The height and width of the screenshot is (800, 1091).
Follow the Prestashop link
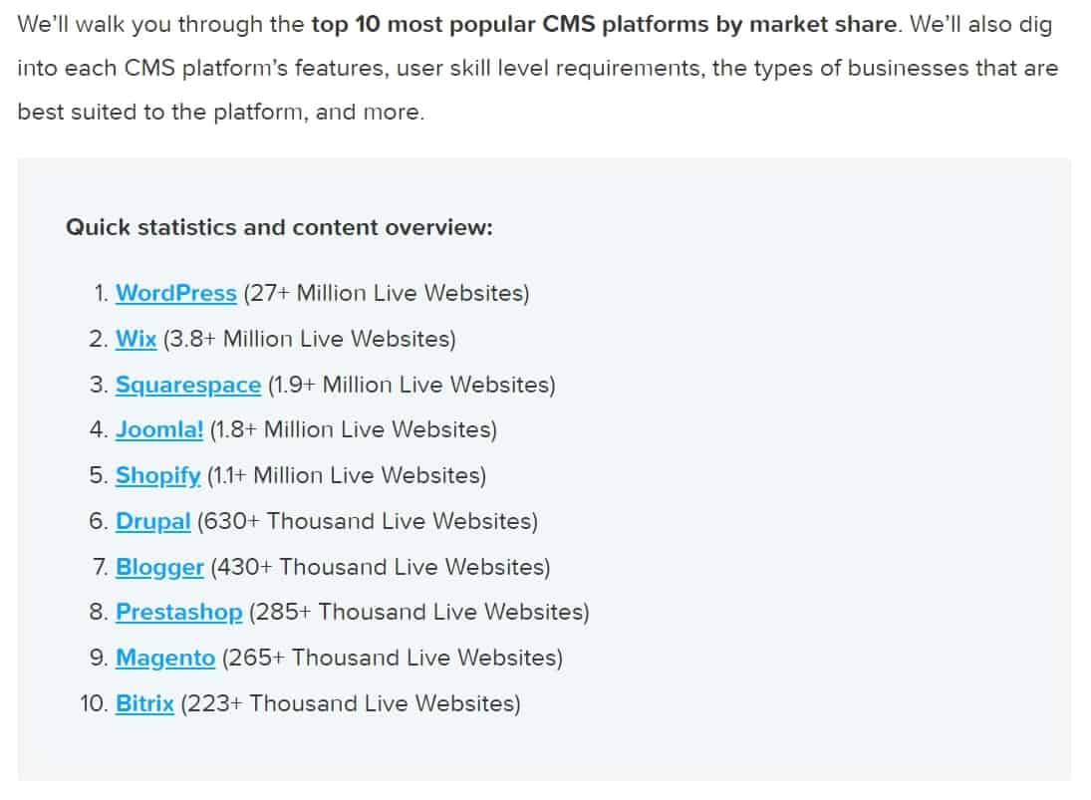[x=178, y=612]
